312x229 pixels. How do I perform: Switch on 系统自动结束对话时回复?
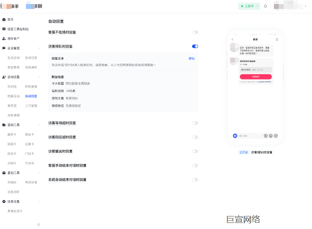tap(195, 179)
